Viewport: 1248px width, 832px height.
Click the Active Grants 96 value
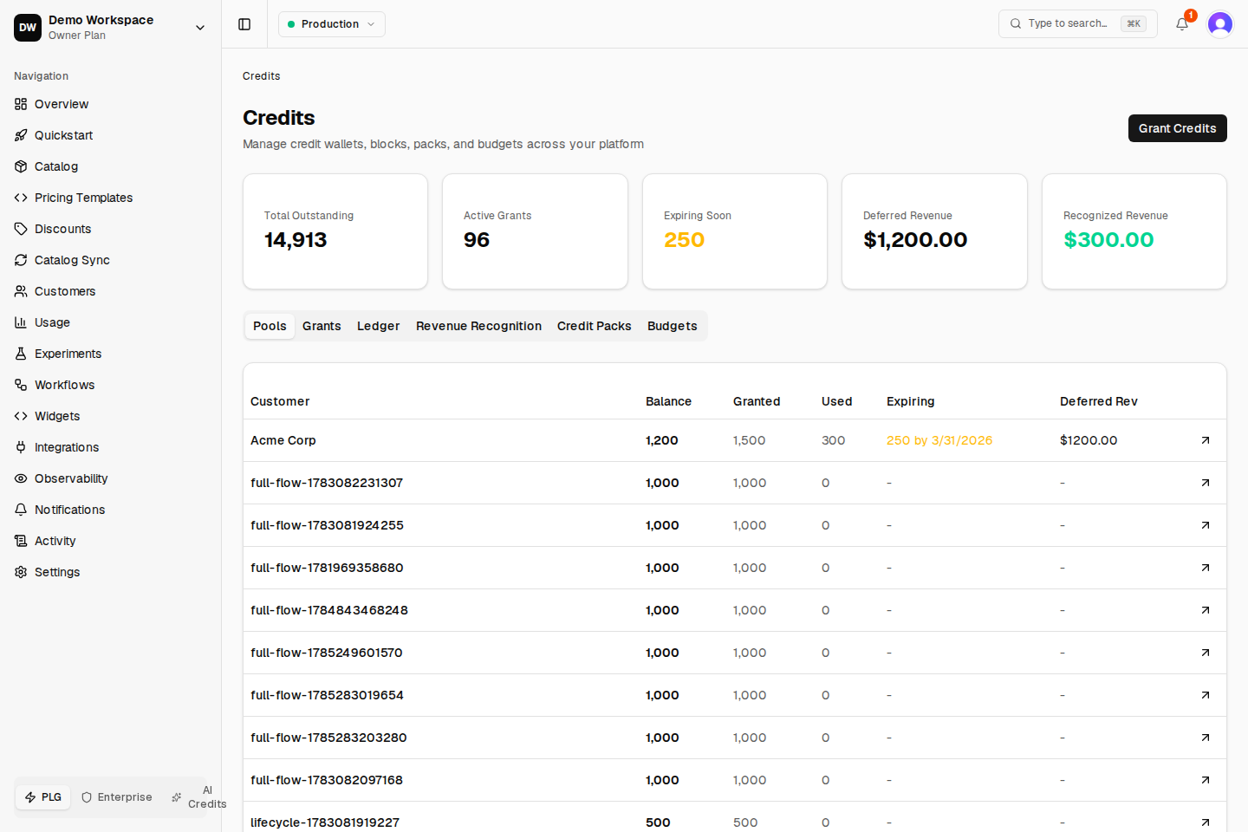(477, 240)
